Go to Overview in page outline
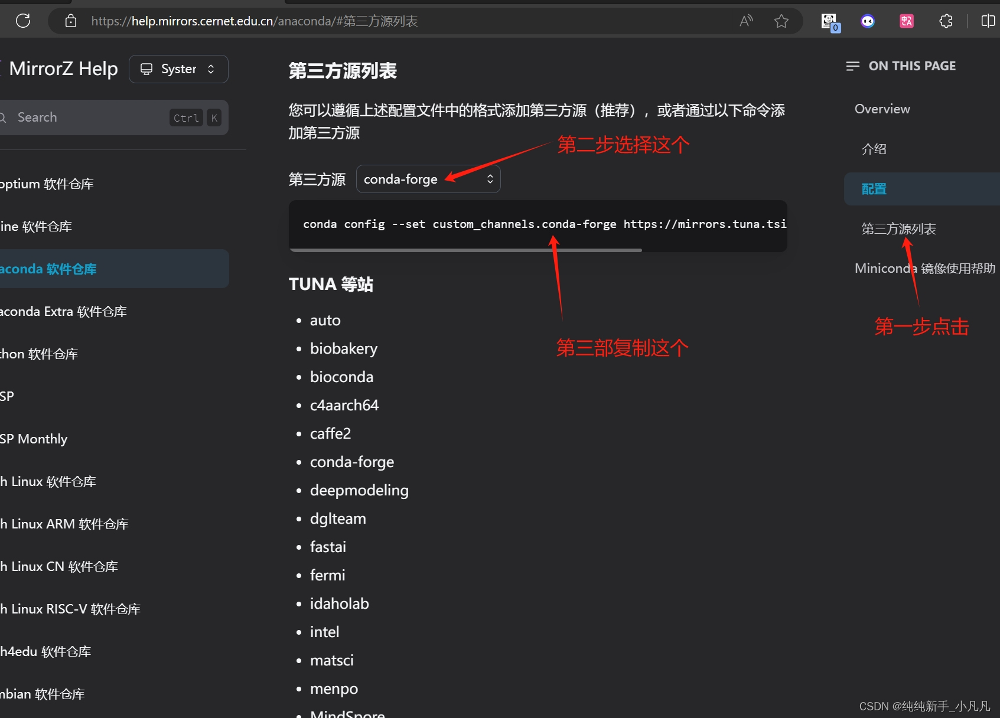This screenshot has width=1000, height=718. click(882, 109)
